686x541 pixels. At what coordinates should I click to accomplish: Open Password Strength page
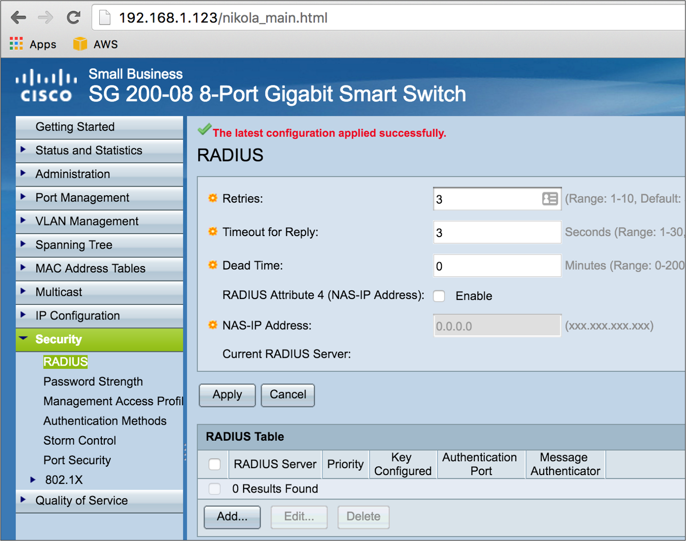pyautogui.click(x=93, y=381)
